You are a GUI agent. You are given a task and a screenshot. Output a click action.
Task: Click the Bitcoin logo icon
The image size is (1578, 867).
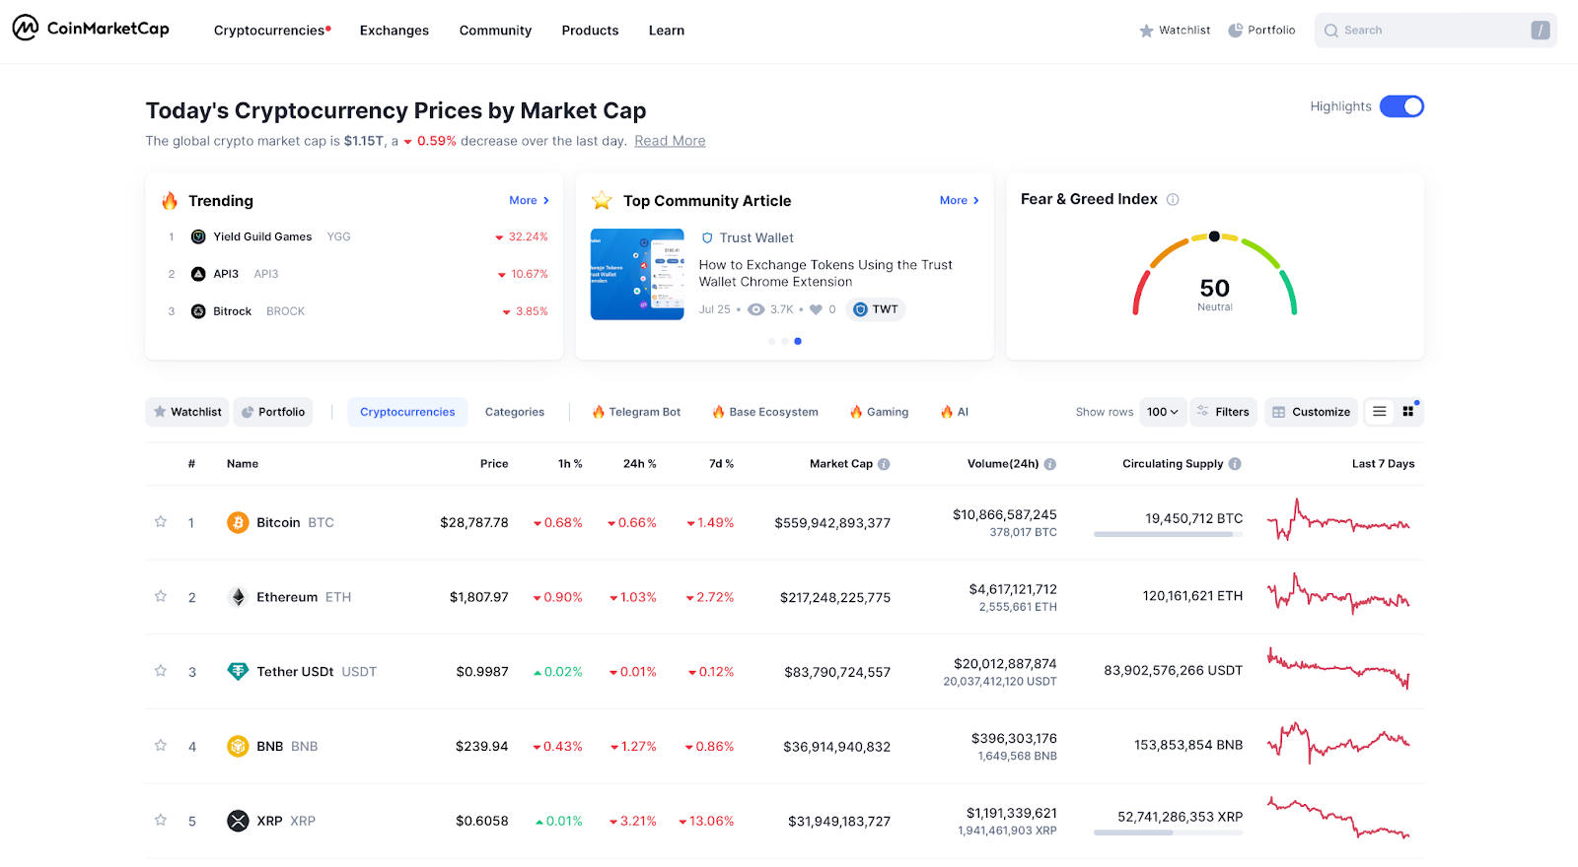[238, 522]
